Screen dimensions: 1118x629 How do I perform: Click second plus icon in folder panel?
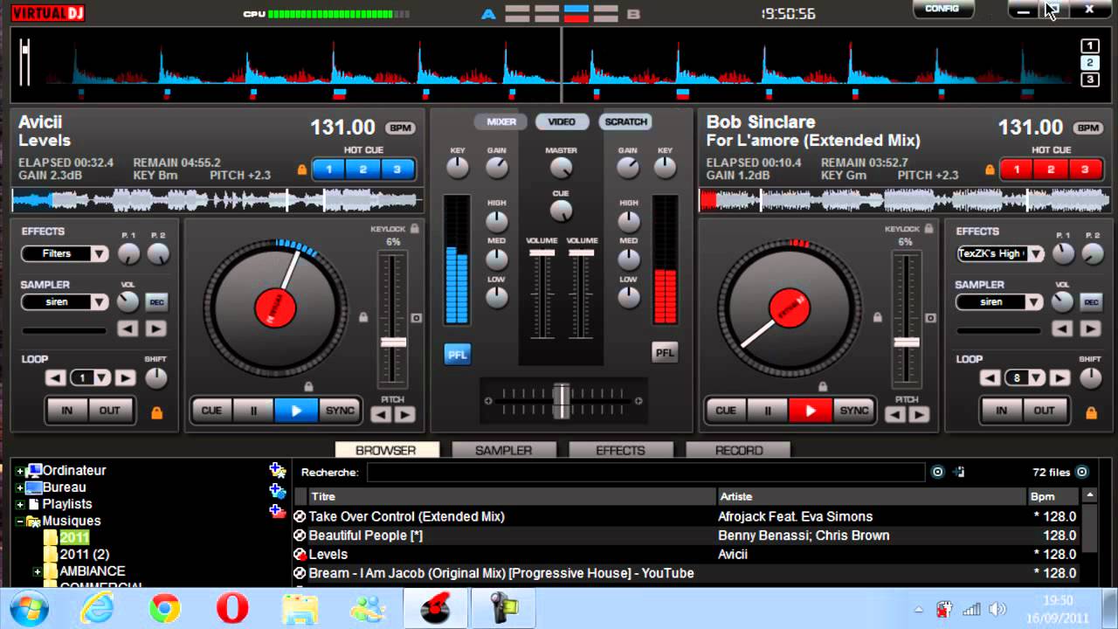click(277, 491)
